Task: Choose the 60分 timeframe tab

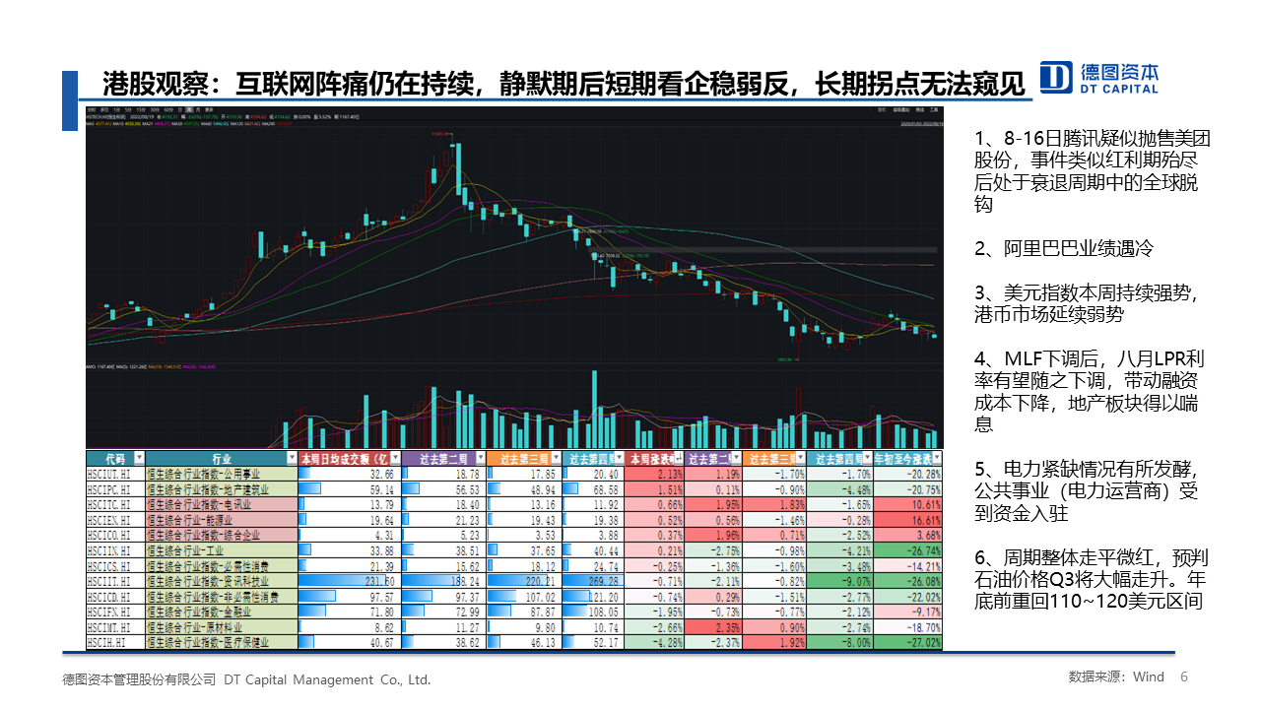Action: [167, 110]
